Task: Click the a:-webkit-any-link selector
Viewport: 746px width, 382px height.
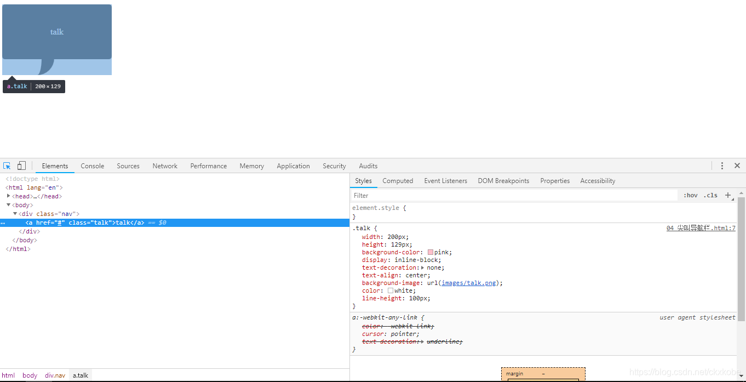Action: coord(385,317)
